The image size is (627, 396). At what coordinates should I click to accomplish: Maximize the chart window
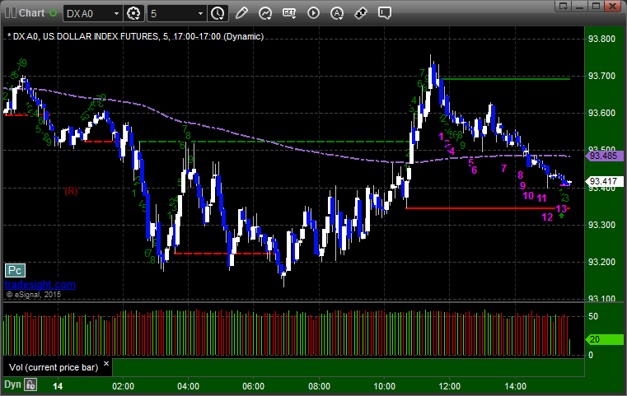click(596, 6)
